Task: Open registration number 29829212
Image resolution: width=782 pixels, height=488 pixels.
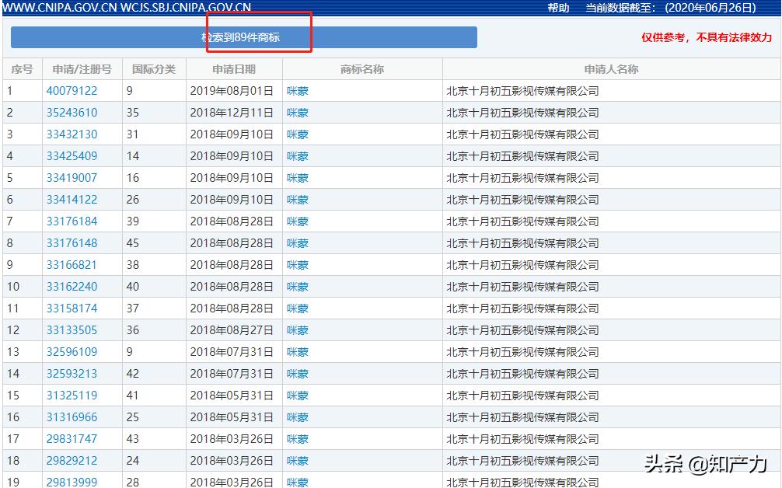Action: pos(72,461)
